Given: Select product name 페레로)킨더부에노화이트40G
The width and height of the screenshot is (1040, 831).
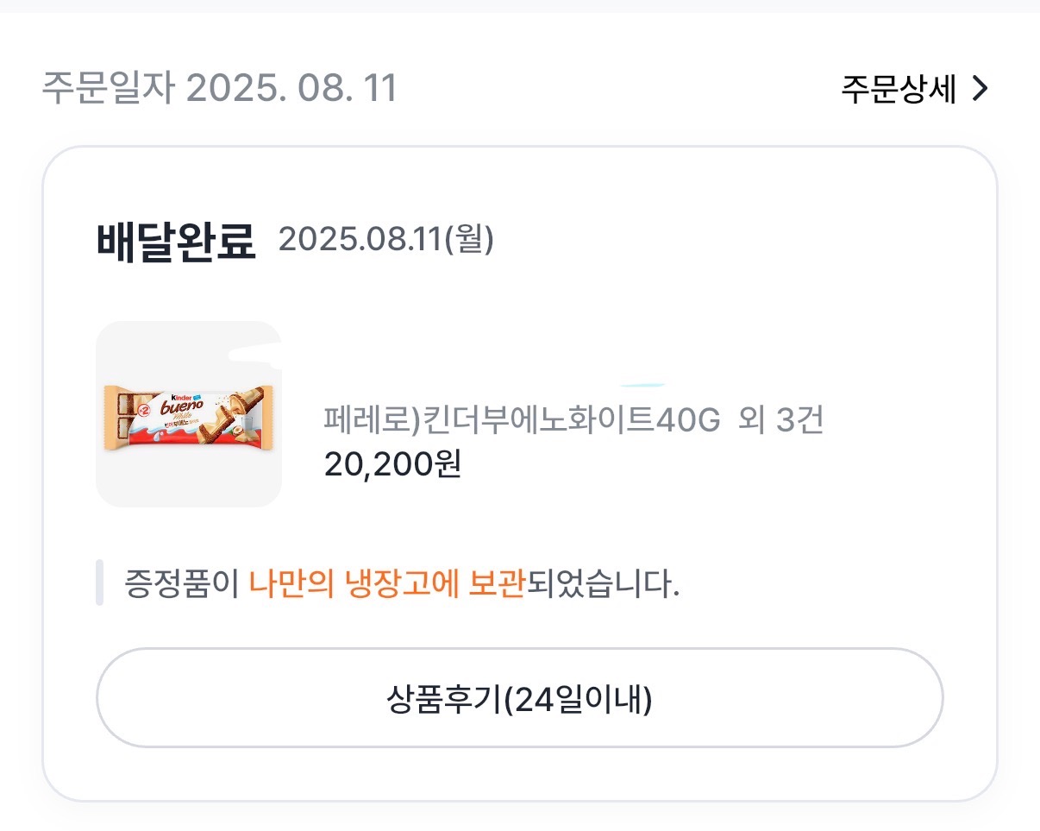Looking at the screenshot, I should [521, 420].
